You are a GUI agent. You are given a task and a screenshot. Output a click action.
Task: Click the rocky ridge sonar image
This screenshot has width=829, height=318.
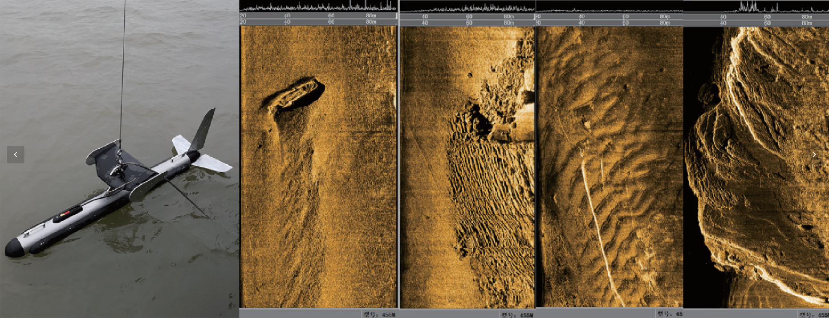(757, 169)
